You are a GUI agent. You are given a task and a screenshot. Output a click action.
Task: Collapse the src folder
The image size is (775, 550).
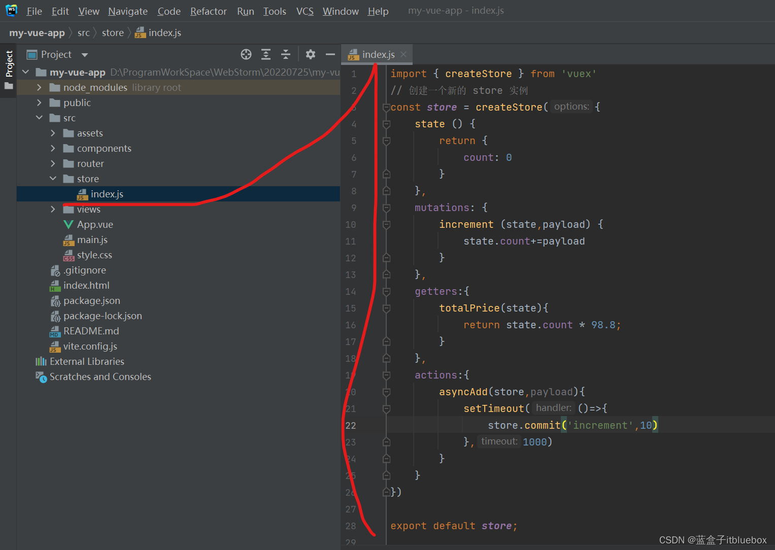[x=39, y=118]
